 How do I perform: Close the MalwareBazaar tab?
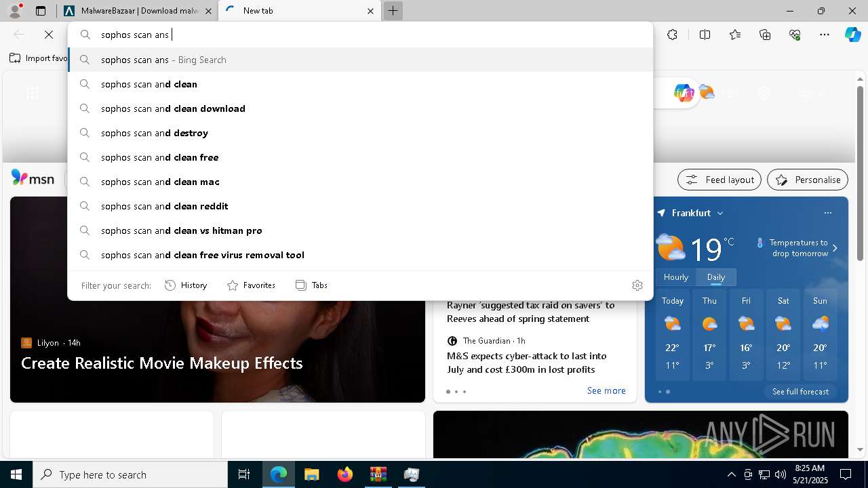pyautogui.click(x=208, y=11)
